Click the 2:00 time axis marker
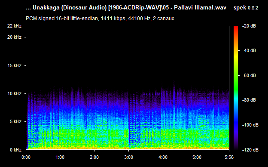The width and height of the screenshot is (268, 167). point(94,157)
